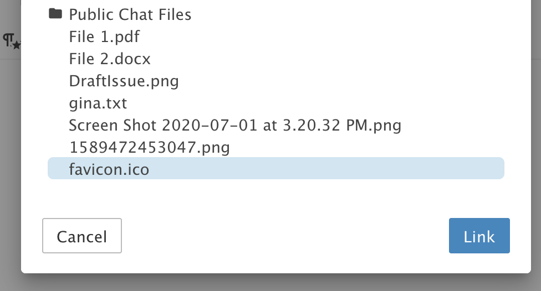This screenshot has height=291, width=541.
Task: Click the paragraph star formatting icon
Action: point(11,41)
